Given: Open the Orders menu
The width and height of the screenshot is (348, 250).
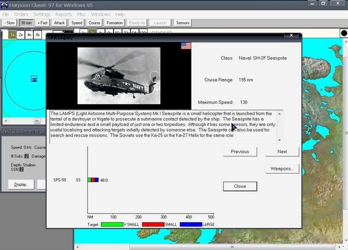Looking at the screenshot, I should tap(21, 14).
